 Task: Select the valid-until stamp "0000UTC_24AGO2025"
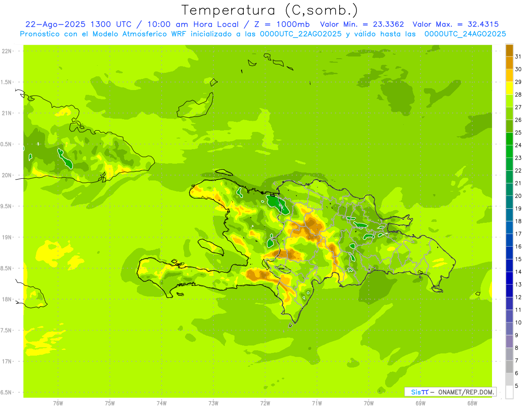tap(465, 34)
